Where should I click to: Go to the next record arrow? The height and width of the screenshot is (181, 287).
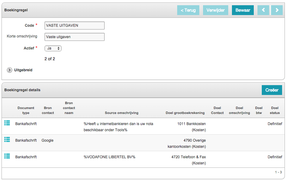tap(277, 10)
